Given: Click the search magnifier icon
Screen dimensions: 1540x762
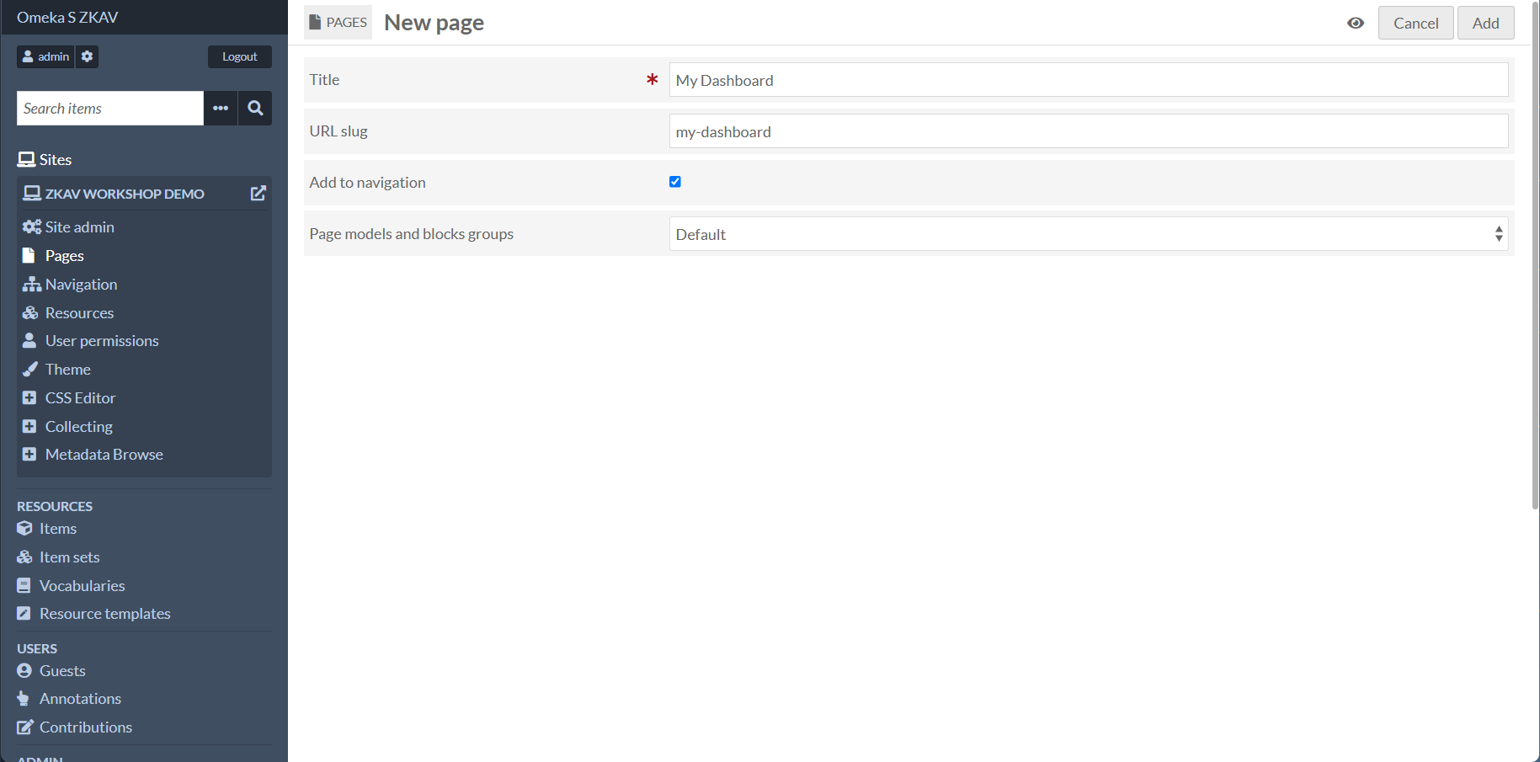Looking at the screenshot, I should point(255,108).
